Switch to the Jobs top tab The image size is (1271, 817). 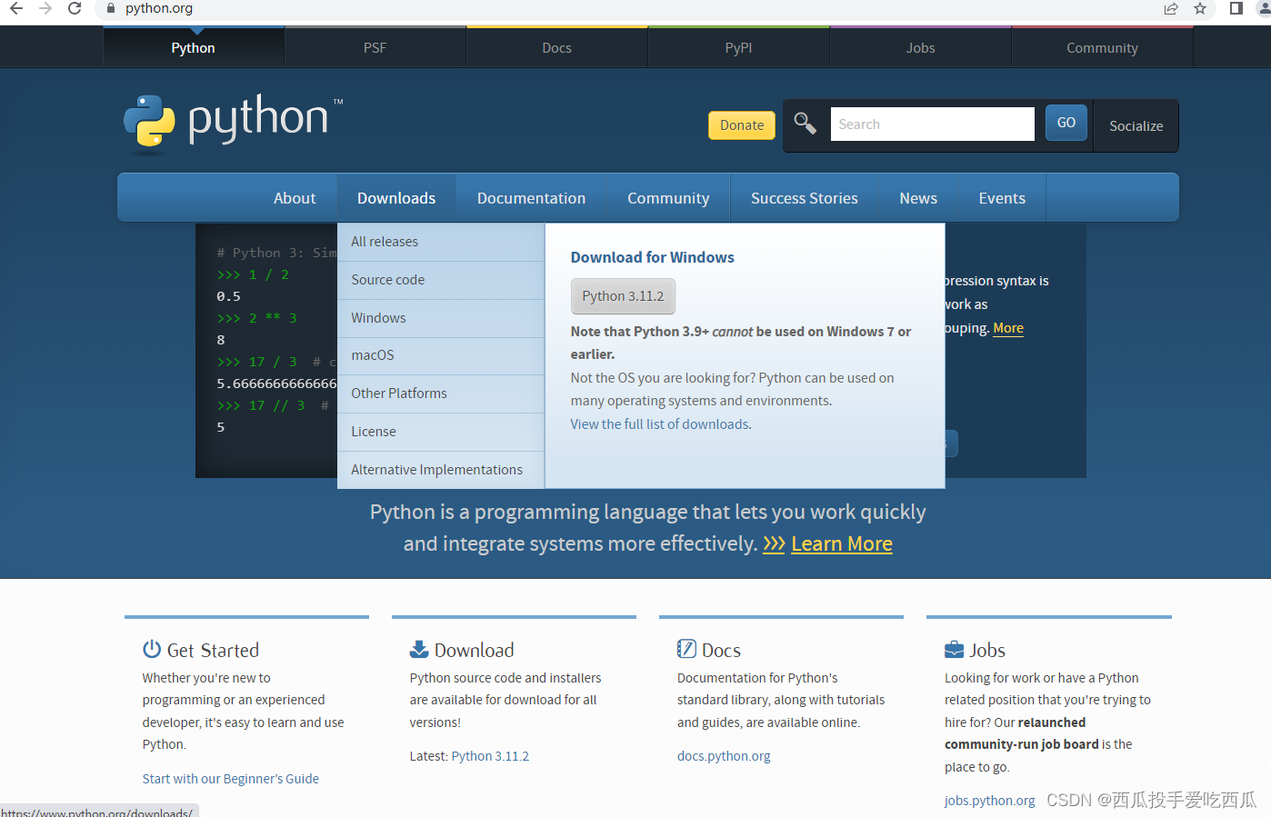pyautogui.click(x=921, y=47)
